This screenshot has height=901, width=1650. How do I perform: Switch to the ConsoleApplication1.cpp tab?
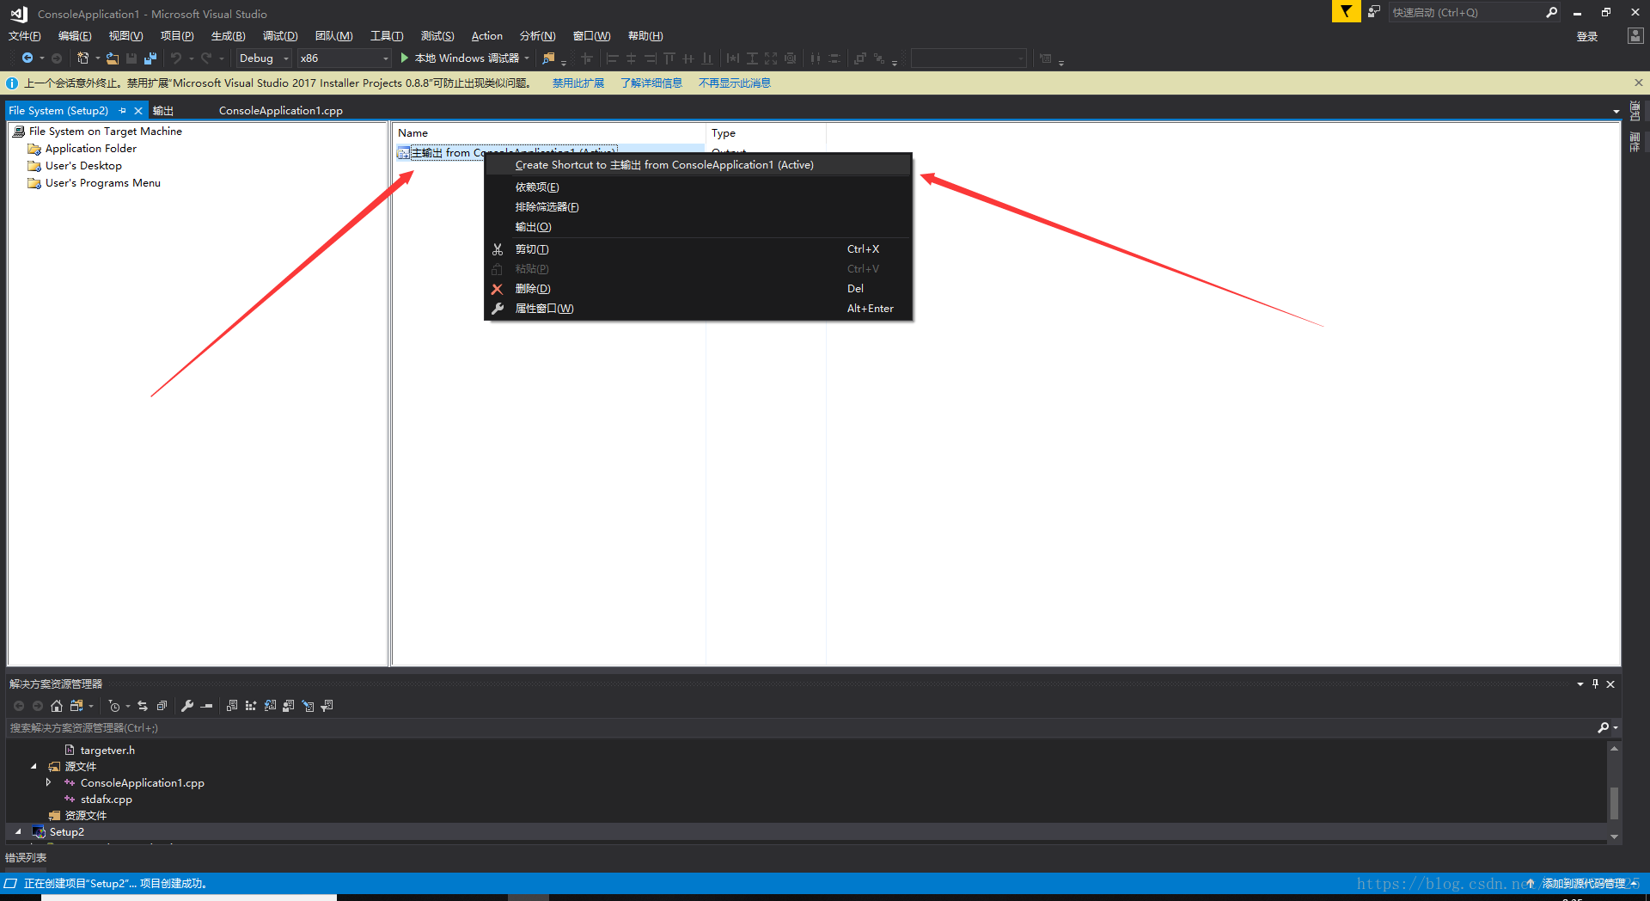[281, 111]
